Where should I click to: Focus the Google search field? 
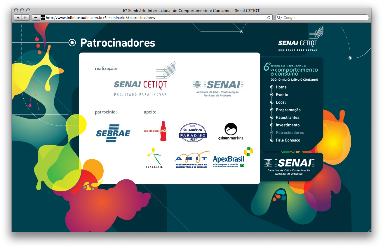[x=322, y=18]
